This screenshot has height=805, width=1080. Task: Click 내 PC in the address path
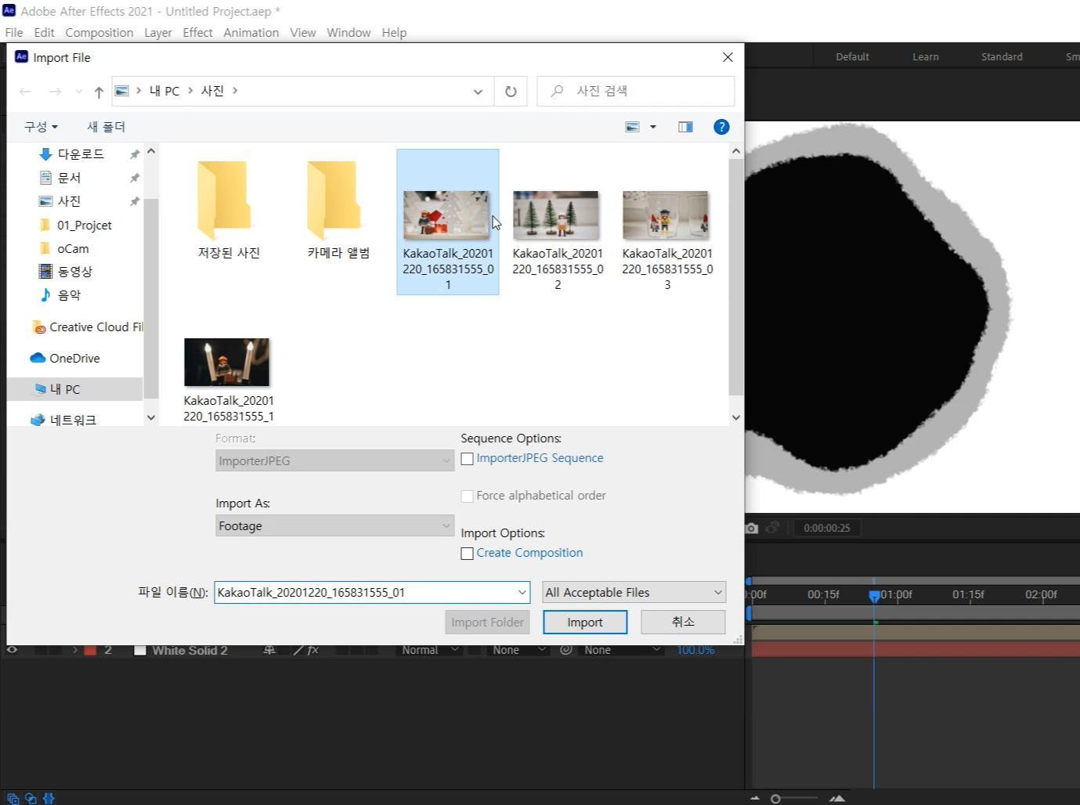click(x=164, y=91)
